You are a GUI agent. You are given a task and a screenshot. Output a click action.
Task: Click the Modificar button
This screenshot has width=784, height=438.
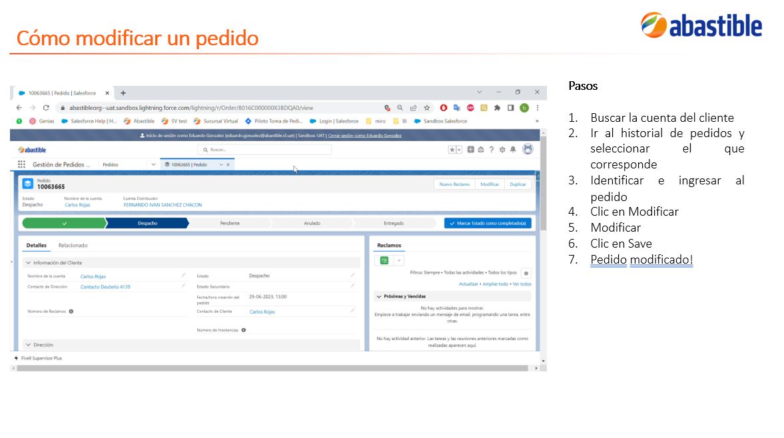[490, 184]
